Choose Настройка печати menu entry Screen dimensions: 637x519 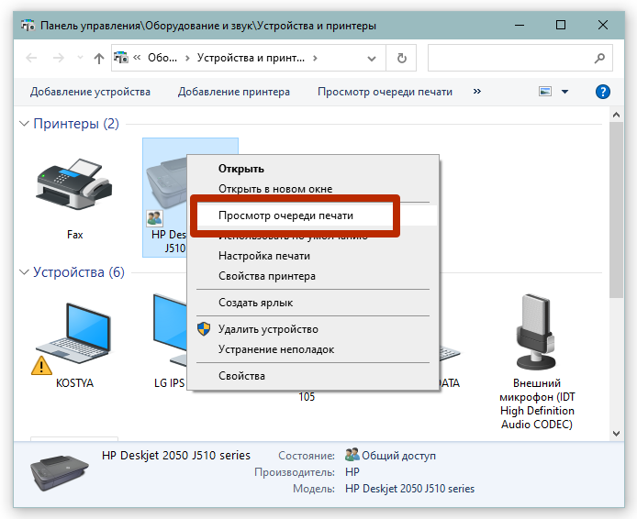point(313,256)
